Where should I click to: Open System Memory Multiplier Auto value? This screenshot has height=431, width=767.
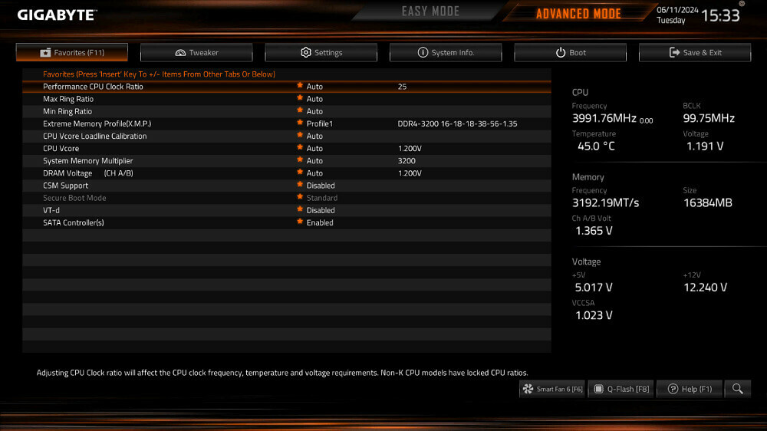coord(314,161)
